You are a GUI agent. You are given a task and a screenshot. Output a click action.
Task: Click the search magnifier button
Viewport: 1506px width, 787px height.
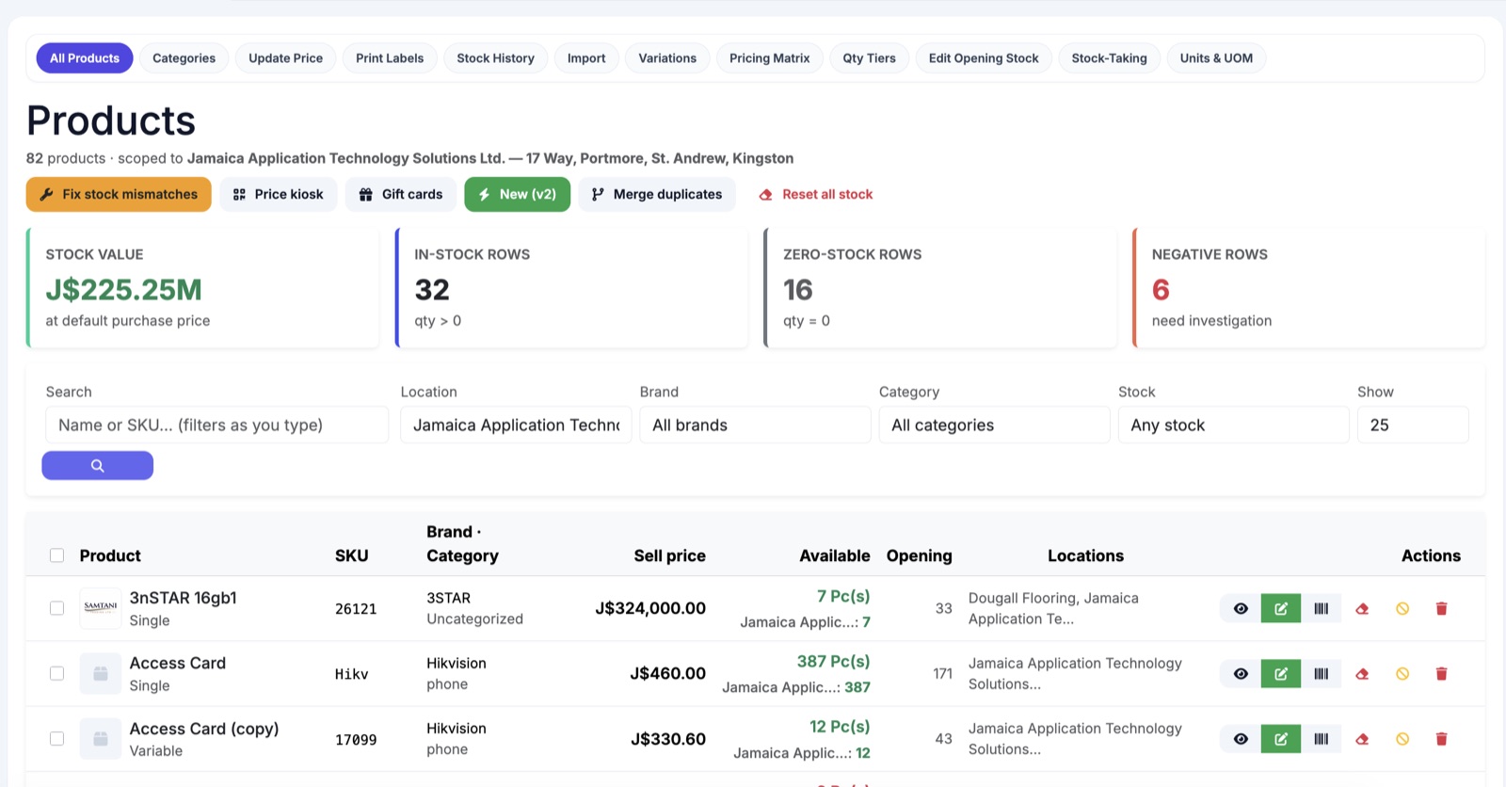coord(98,466)
